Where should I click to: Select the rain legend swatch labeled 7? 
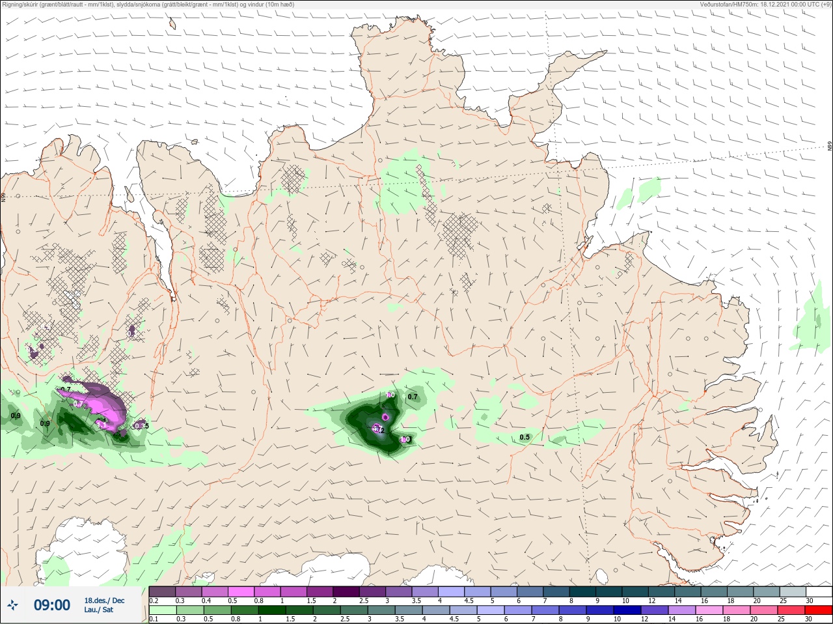545,610
